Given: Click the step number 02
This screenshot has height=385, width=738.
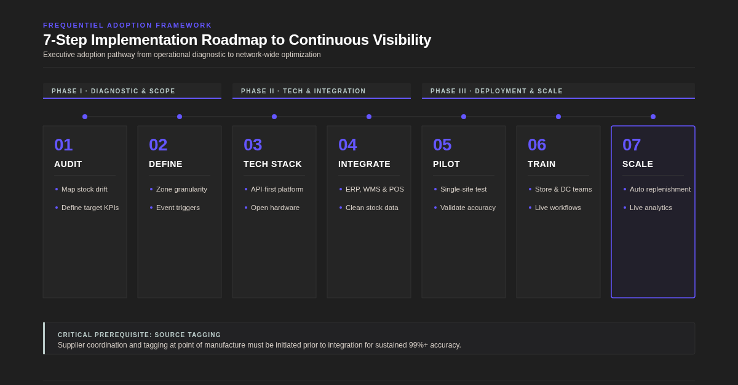Looking at the screenshot, I should click(158, 145).
